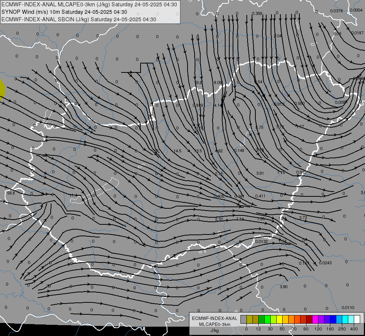Viewport: 365px width, 336px height.
Task: Select the map value 7.86
Action: (240, 219)
